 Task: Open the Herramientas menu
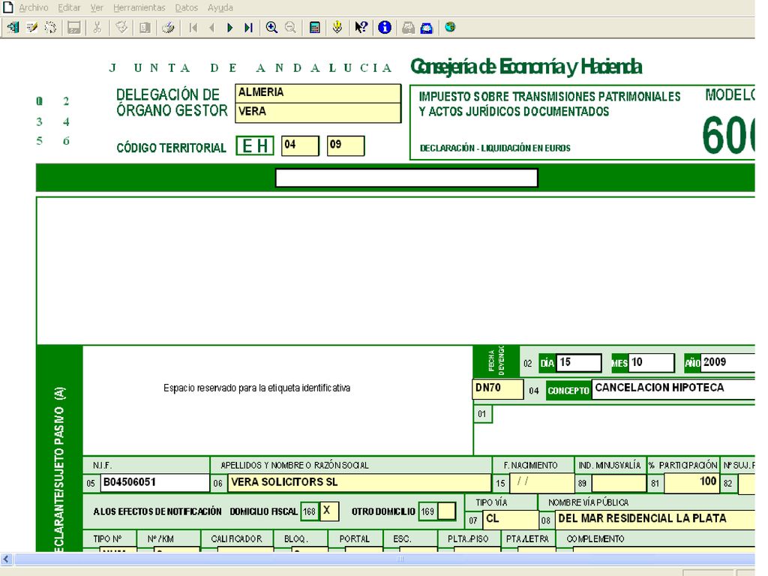(x=139, y=7)
